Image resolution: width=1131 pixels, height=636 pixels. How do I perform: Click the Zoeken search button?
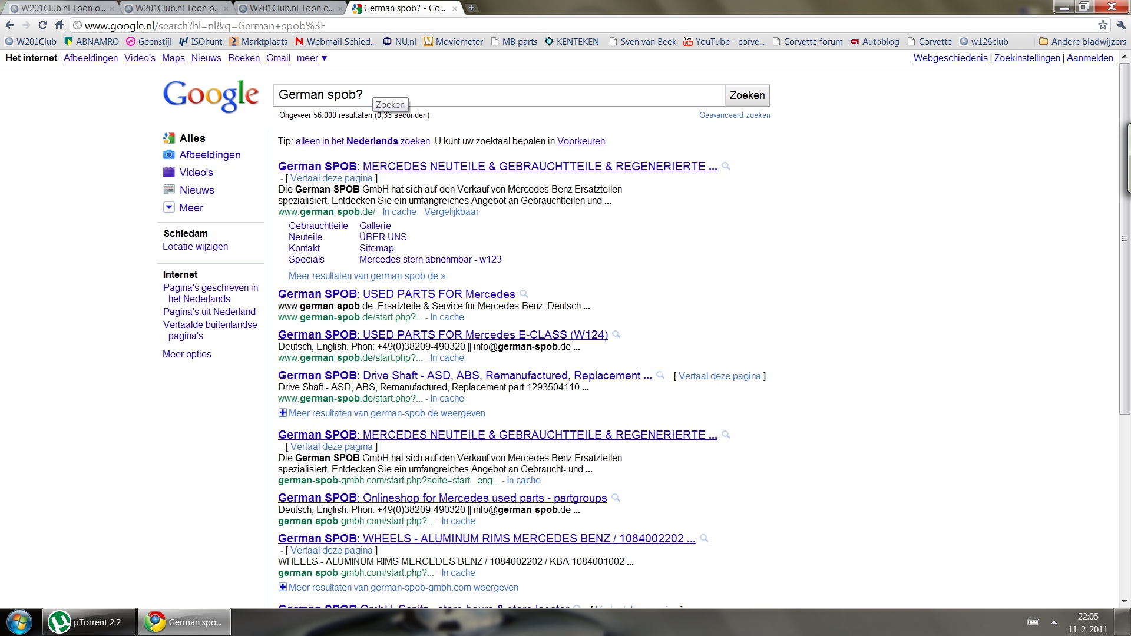[x=747, y=95]
